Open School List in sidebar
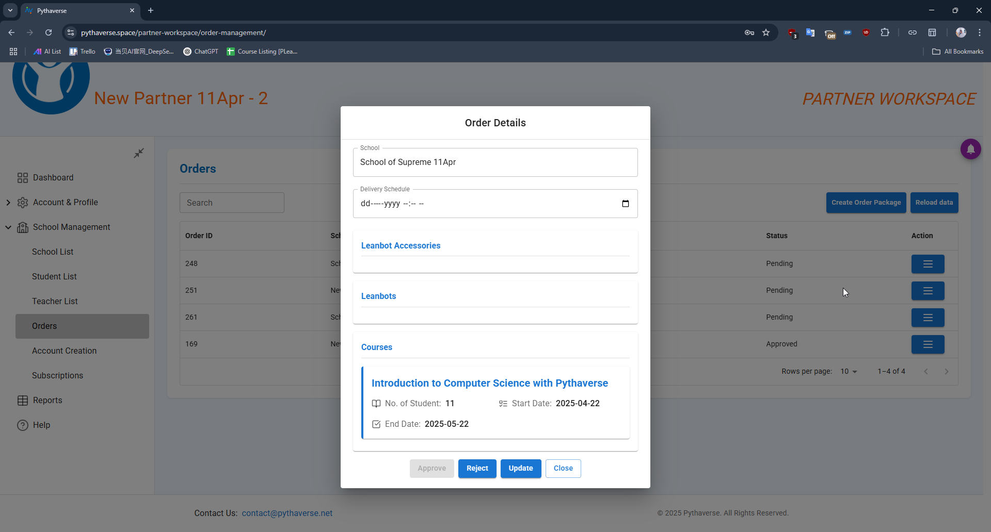 click(53, 252)
